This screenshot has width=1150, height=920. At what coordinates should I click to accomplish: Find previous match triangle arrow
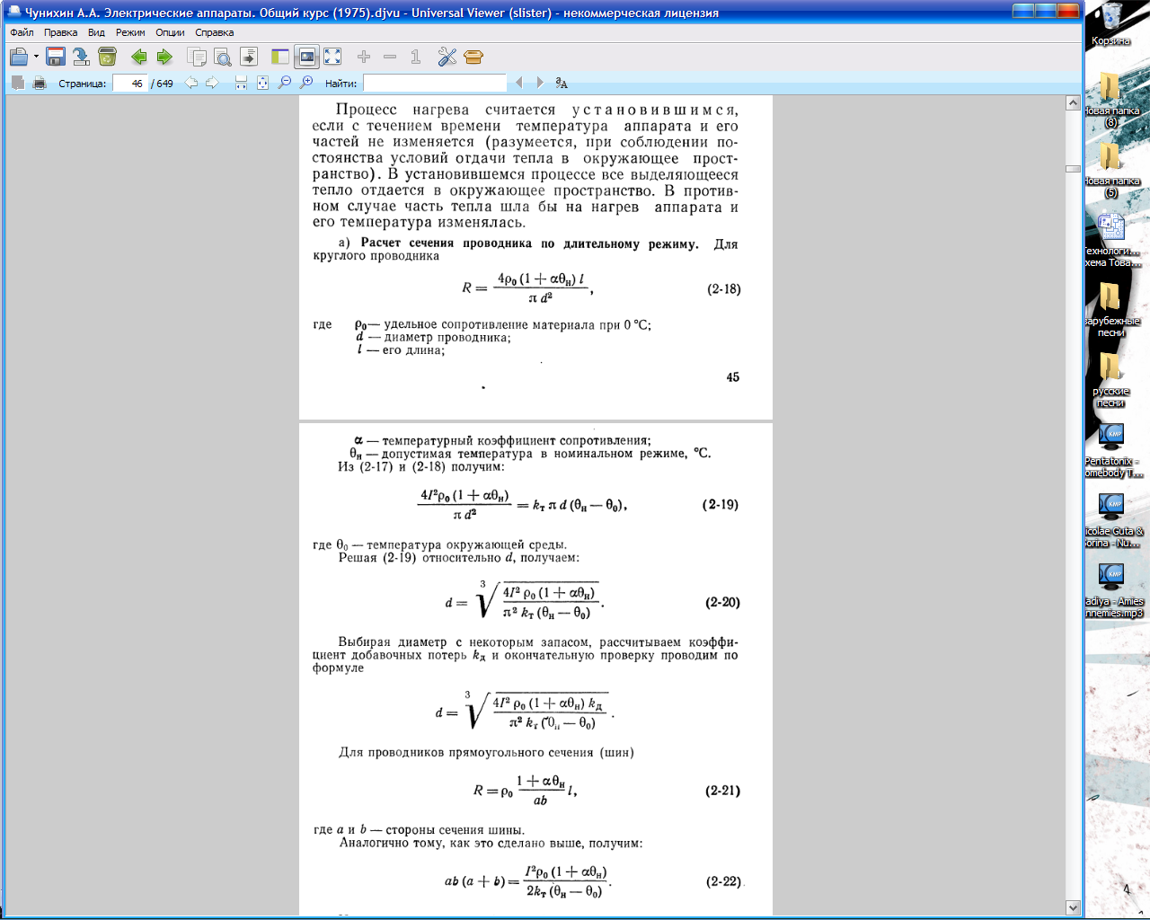518,83
